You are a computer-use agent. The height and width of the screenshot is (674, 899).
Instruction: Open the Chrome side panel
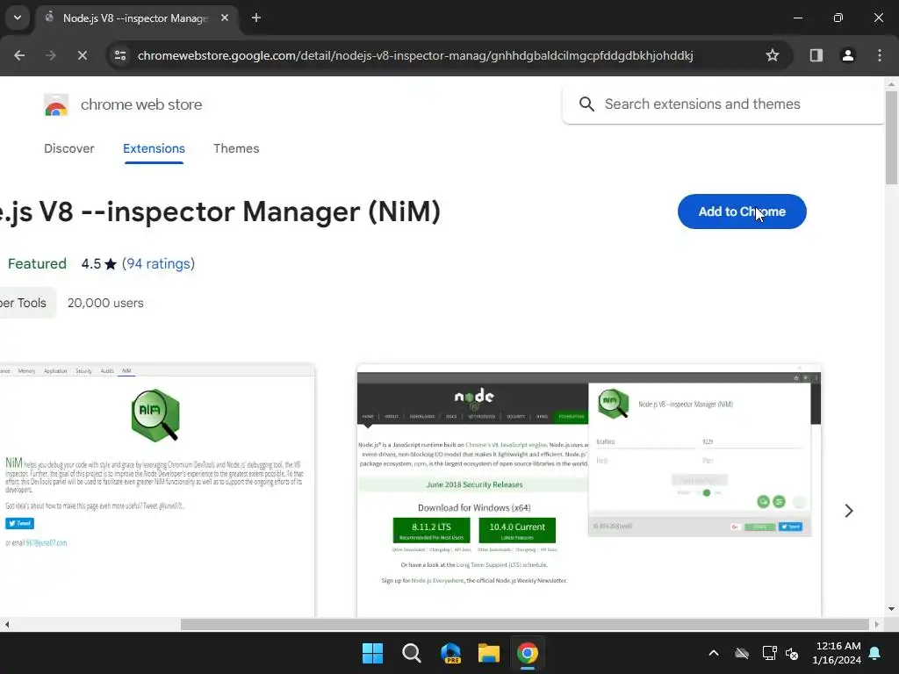[816, 55]
